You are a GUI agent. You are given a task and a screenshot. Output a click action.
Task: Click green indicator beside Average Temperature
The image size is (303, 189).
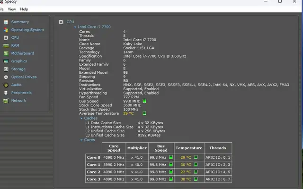coord(144,113)
